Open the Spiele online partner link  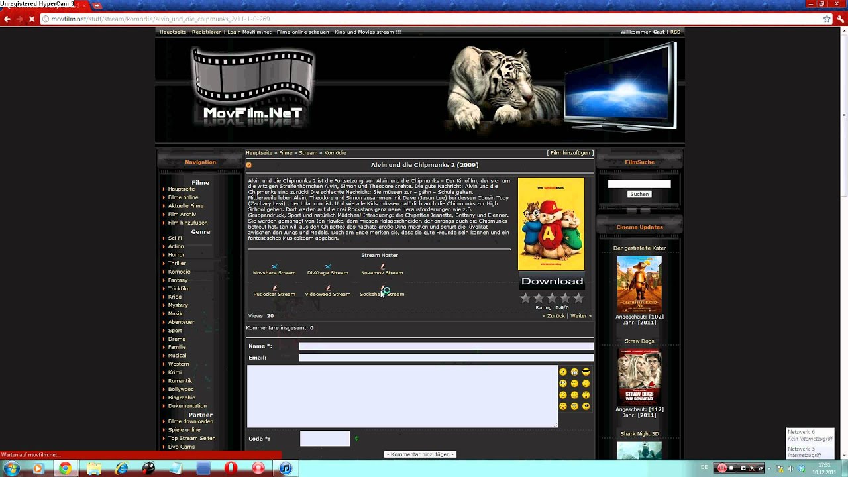(184, 430)
